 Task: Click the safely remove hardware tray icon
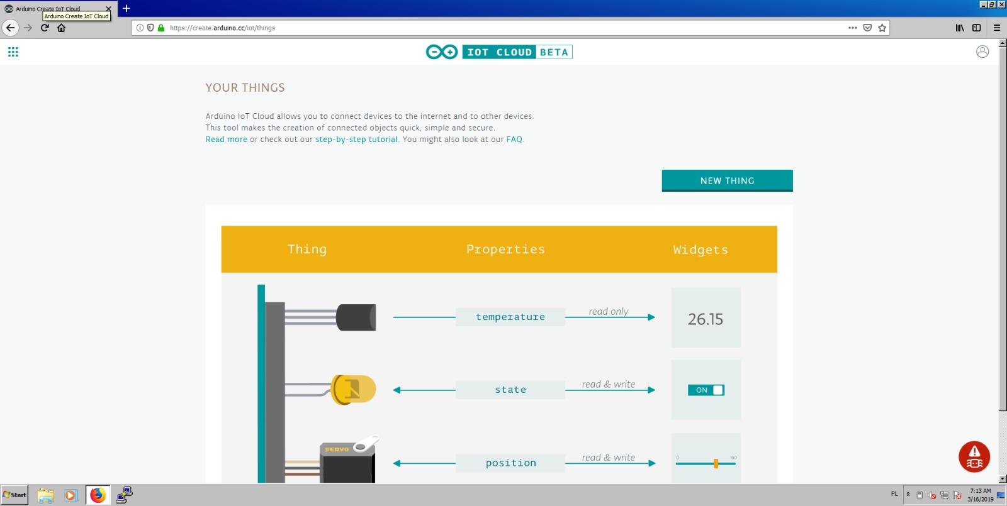920,495
